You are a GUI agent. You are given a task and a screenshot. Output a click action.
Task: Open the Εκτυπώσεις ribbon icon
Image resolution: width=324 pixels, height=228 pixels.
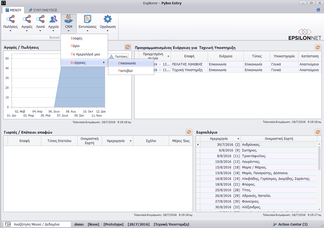click(88, 19)
